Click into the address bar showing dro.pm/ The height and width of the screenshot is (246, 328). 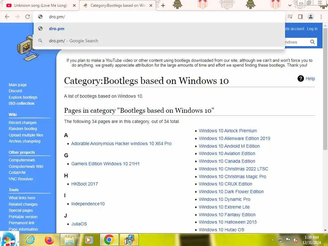tap(159, 17)
